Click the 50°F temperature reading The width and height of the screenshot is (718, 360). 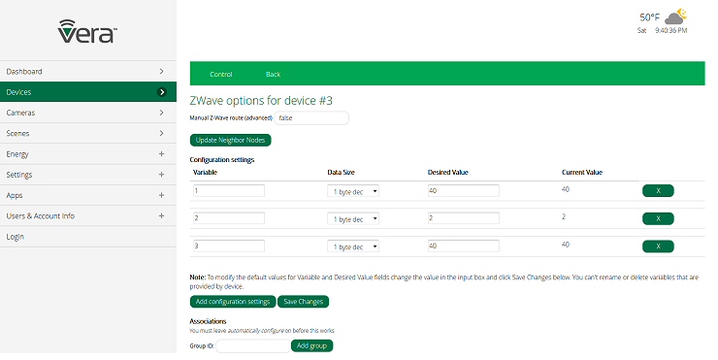coord(649,17)
